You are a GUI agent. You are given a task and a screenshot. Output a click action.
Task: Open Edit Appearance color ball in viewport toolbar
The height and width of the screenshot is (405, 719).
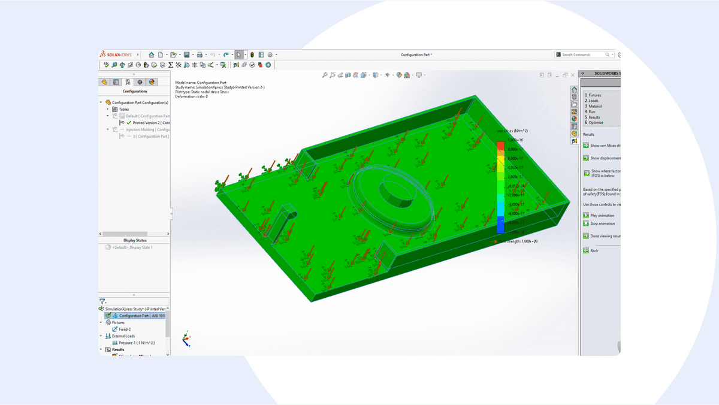pyautogui.click(x=398, y=75)
